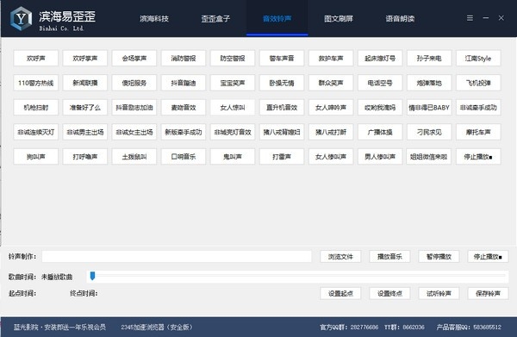Play the 江南Style sound effect
This screenshot has height=337, width=517.
click(x=478, y=59)
